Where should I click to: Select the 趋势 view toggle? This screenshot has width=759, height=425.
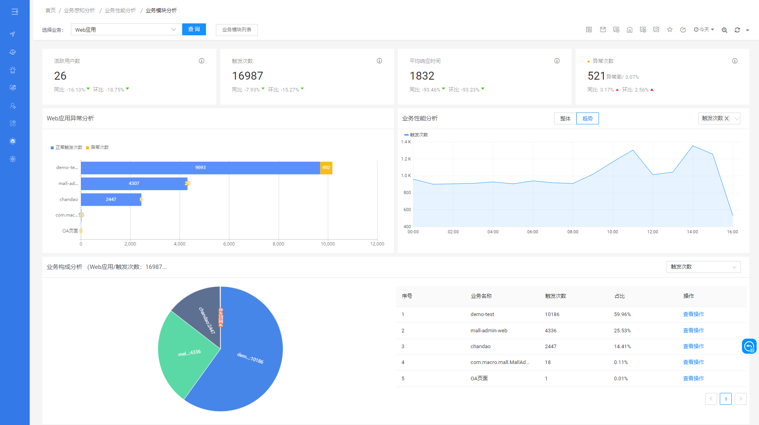[x=587, y=118]
